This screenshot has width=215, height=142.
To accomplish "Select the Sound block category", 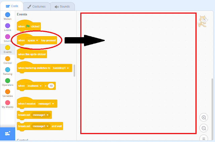I will (7, 38).
